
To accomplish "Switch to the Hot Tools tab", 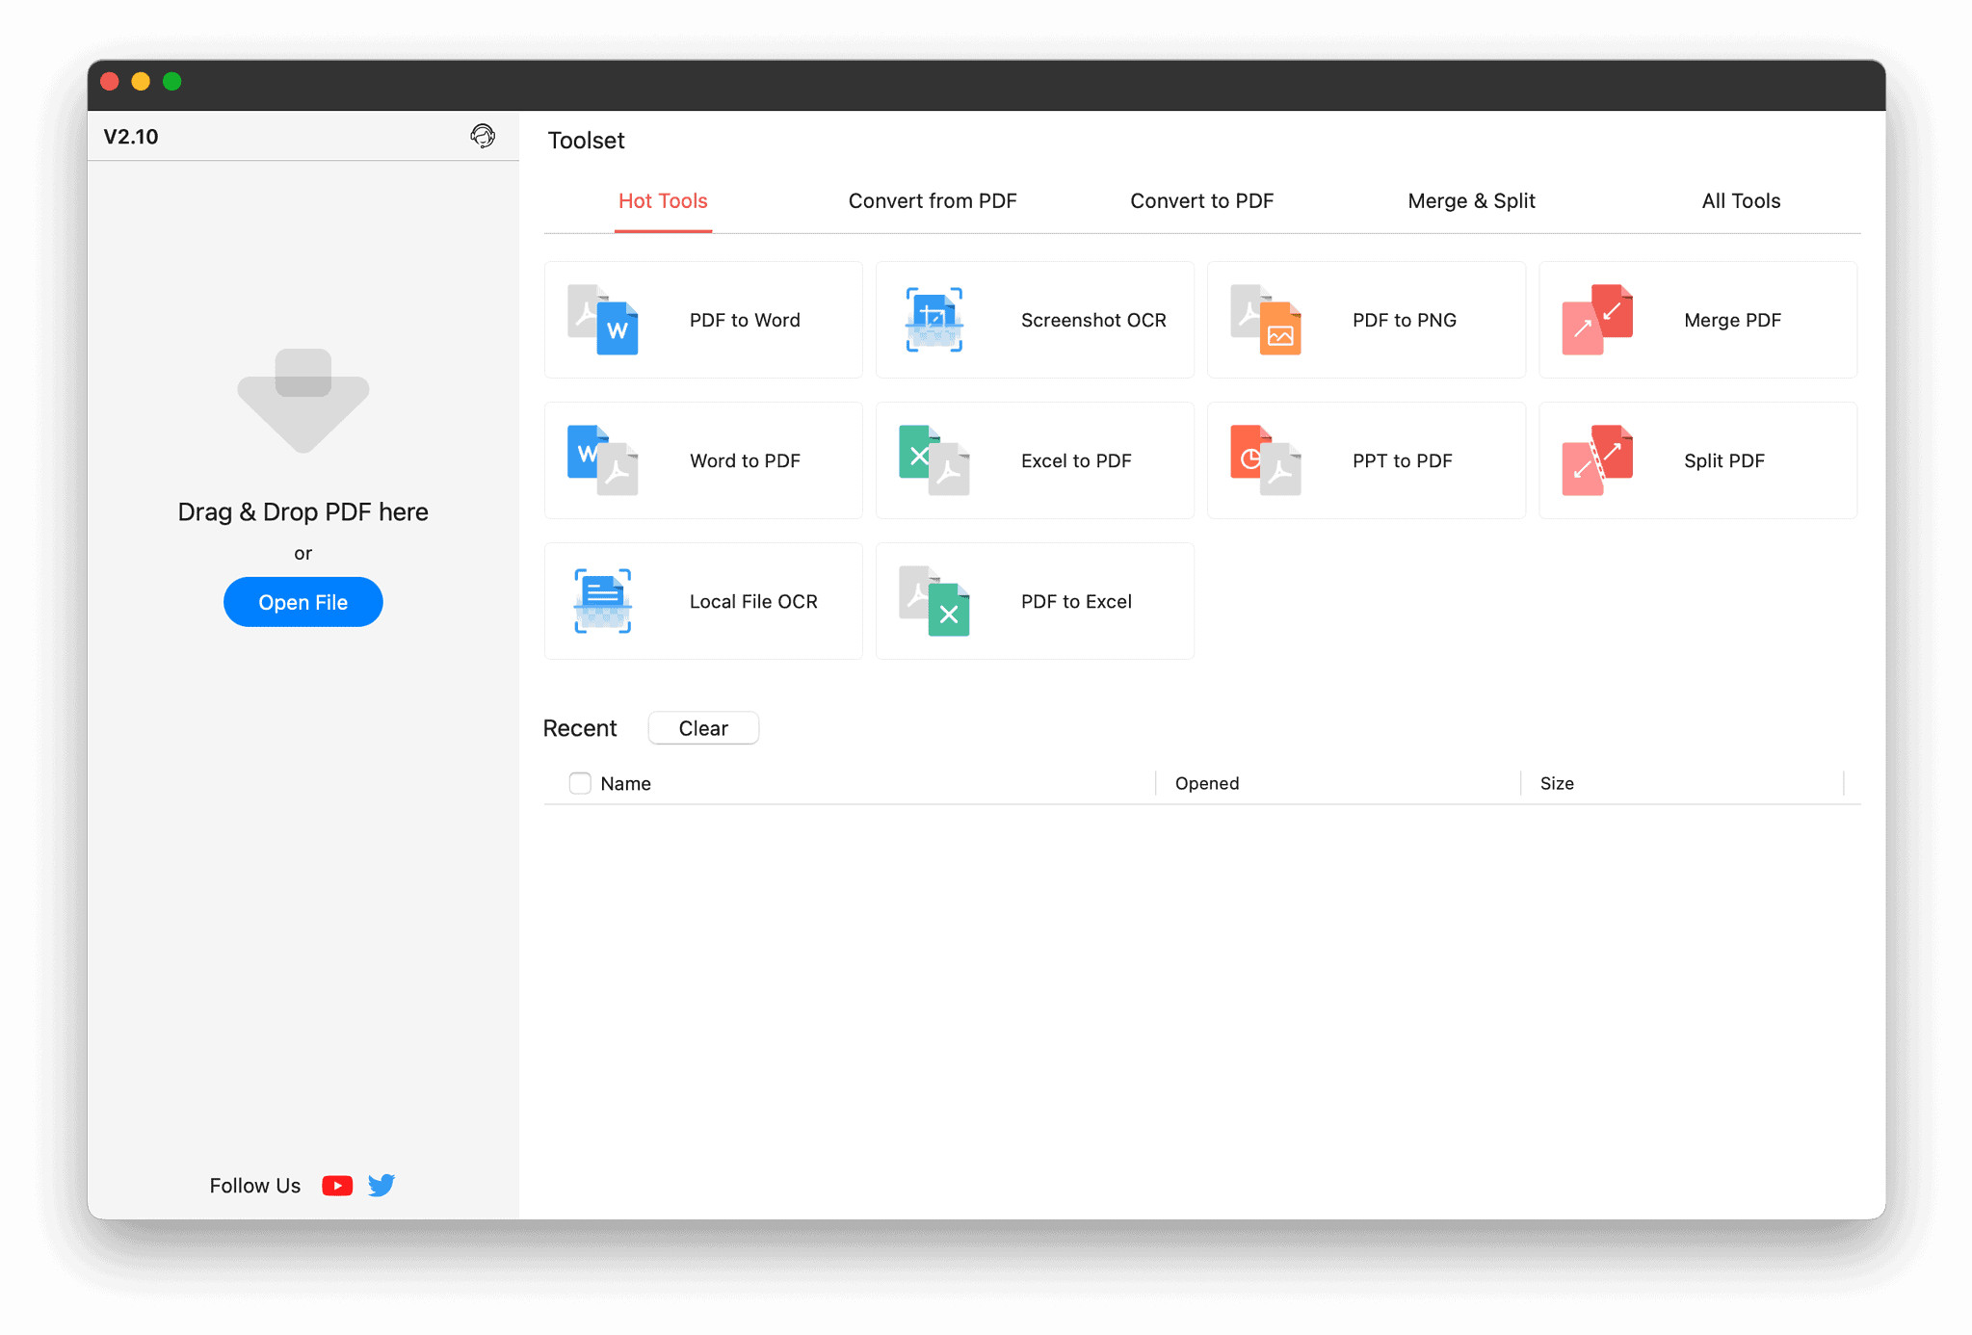I will [x=663, y=200].
